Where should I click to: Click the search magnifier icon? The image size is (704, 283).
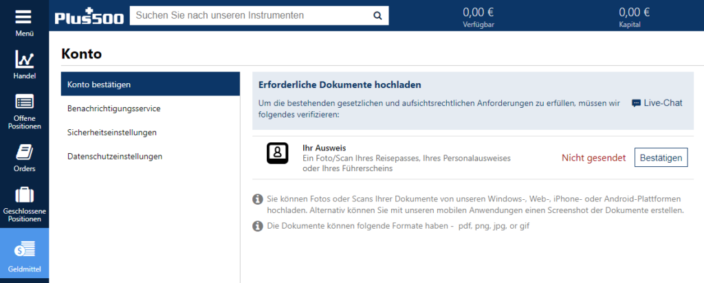(x=377, y=16)
